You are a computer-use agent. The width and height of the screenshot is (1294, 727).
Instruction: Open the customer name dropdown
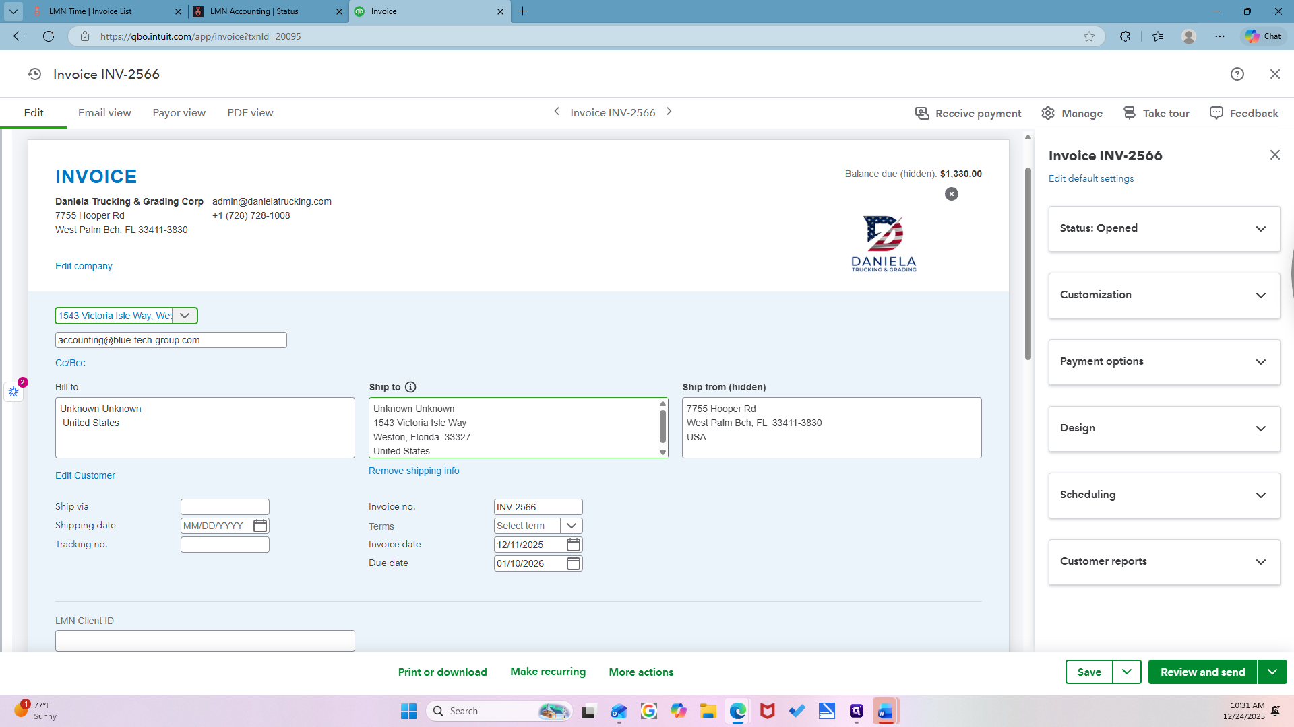tap(185, 316)
